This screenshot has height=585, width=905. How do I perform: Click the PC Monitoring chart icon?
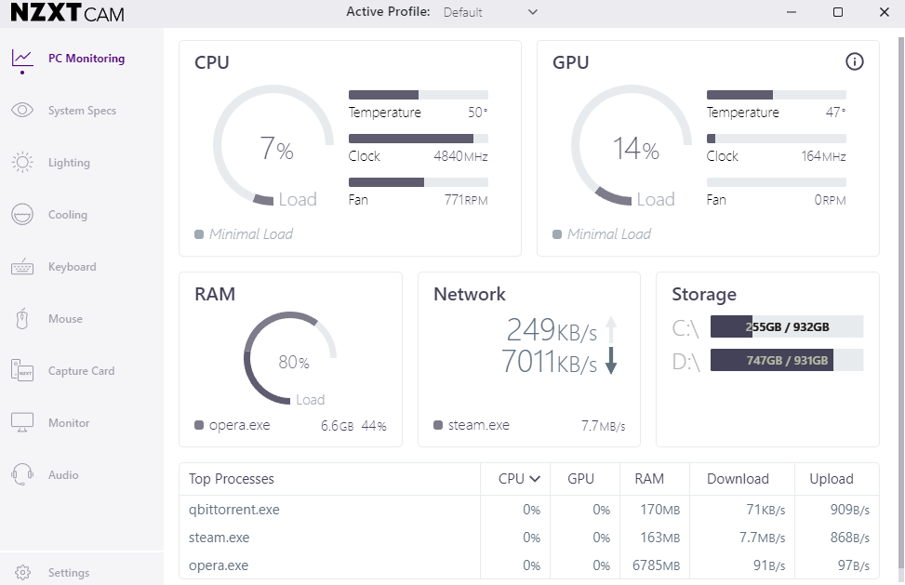22,59
